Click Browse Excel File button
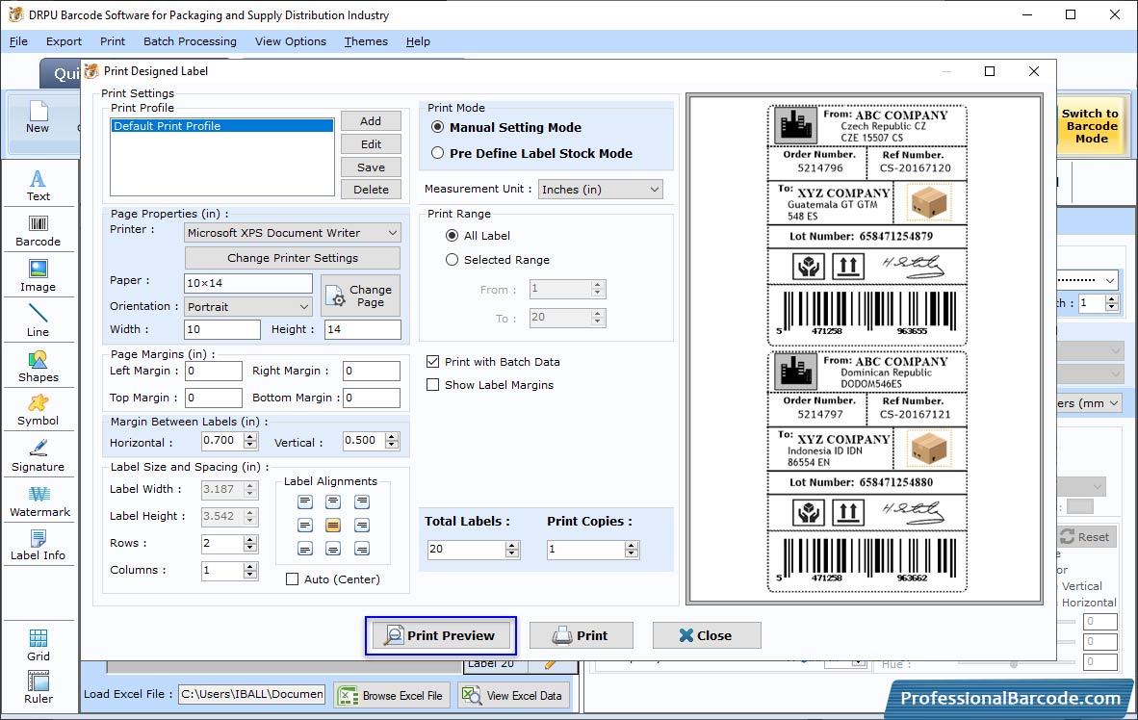 click(x=392, y=695)
